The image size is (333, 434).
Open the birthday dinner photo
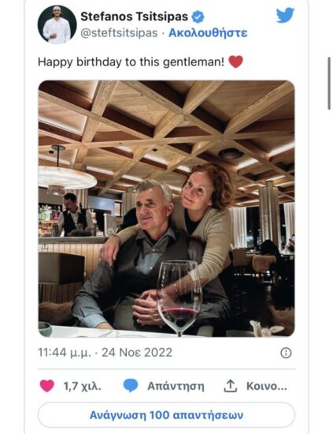pyautogui.click(x=167, y=208)
